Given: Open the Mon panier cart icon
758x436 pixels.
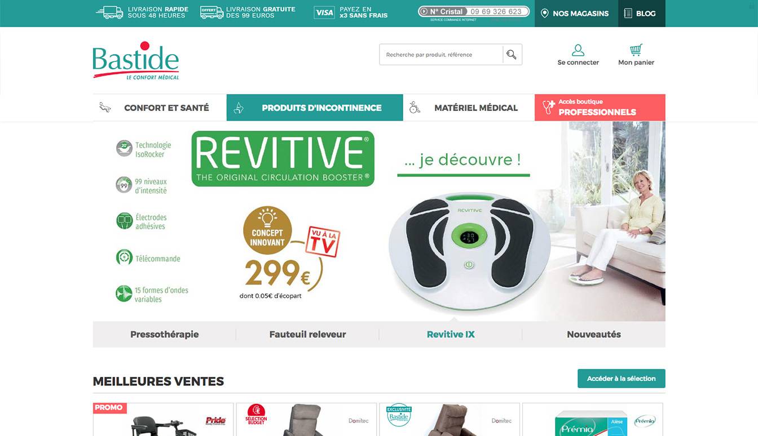Looking at the screenshot, I should (x=636, y=50).
